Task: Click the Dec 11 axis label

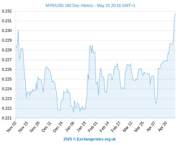Action: pyautogui.click(x=46, y=127)
